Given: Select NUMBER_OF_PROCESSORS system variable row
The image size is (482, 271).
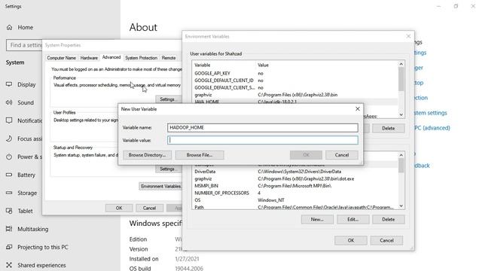Looking at the screenshot, I should click(295, 193).
